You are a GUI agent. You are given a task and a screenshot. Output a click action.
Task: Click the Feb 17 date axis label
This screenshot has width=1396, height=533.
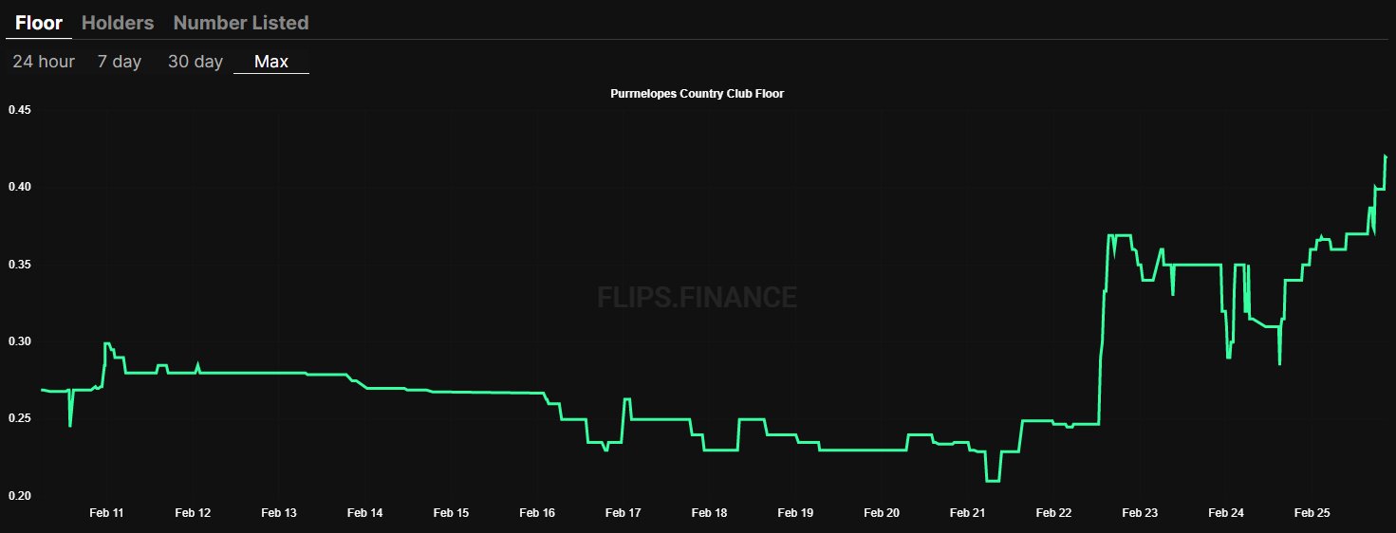point(624,513)
